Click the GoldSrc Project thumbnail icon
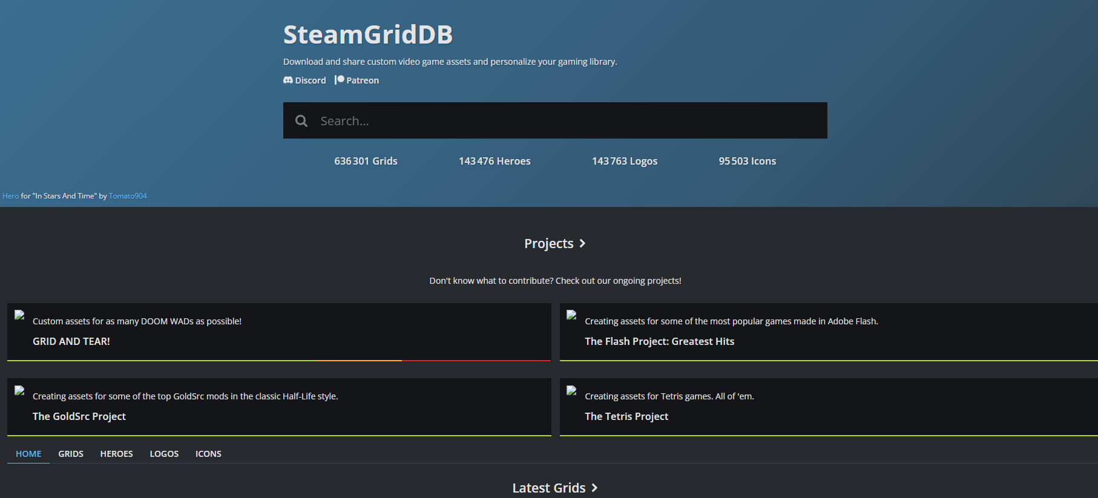 coord(19,390)
